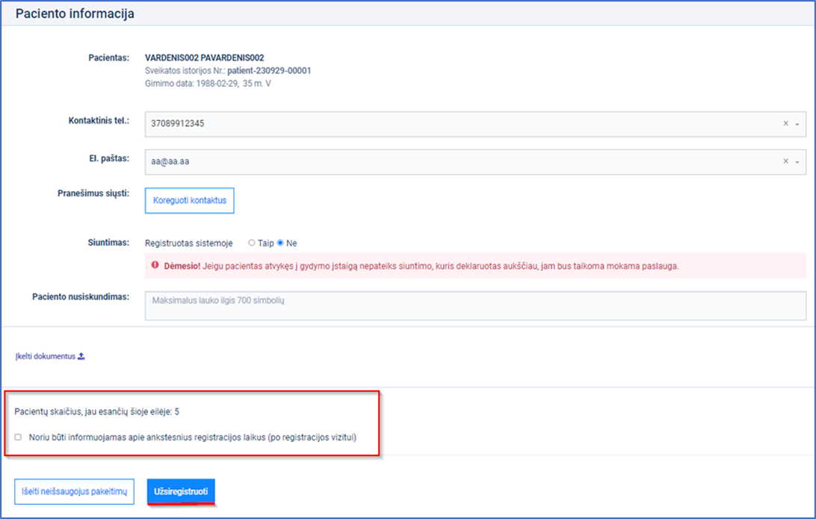Focus the Paciento nusiskundimas text area

pyautogui.click(x=476, y=305)
